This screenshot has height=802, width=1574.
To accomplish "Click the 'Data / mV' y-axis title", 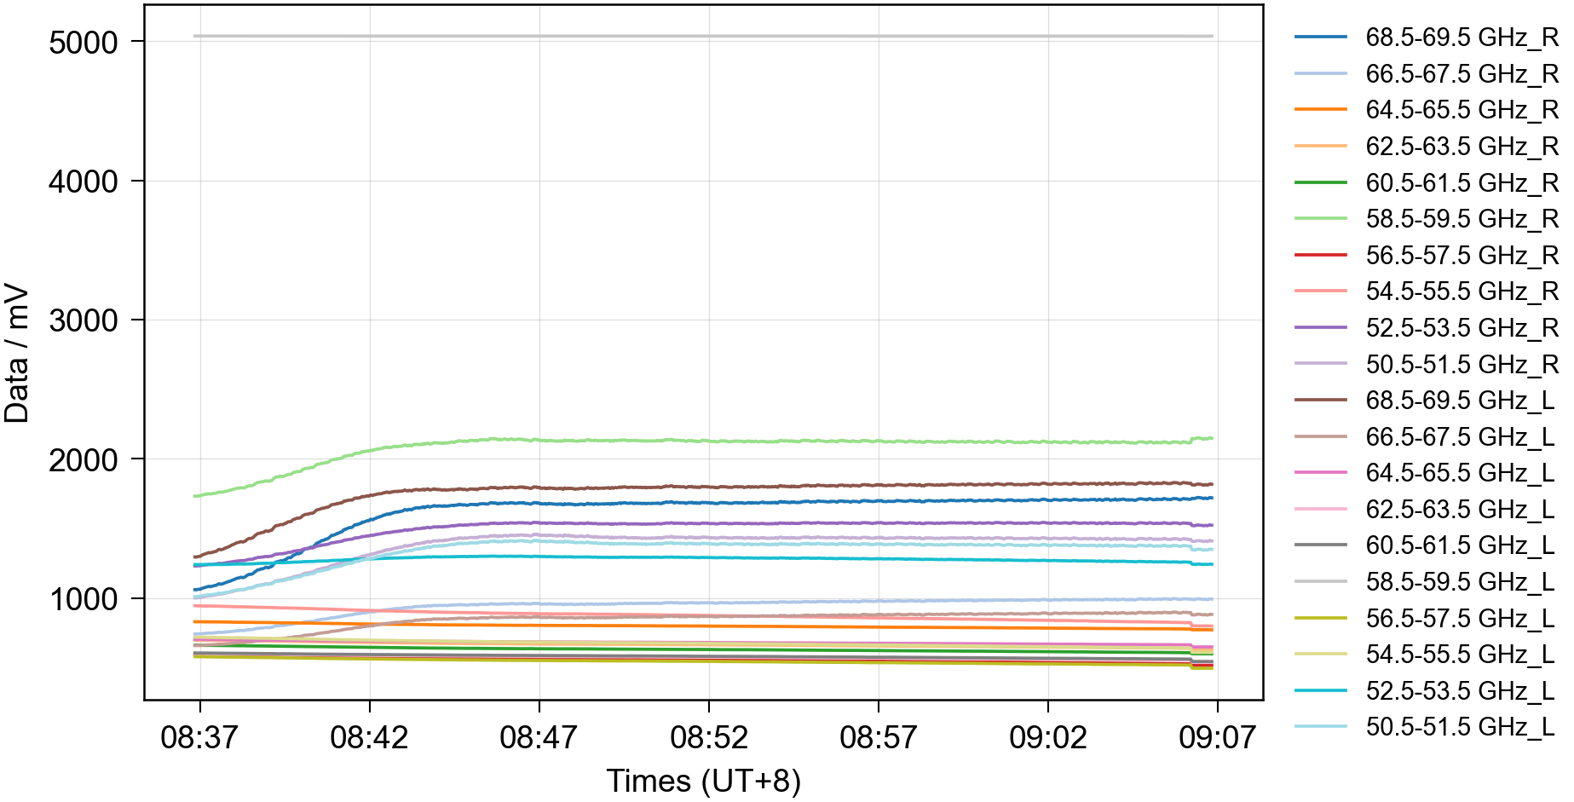I will point(17,353).
